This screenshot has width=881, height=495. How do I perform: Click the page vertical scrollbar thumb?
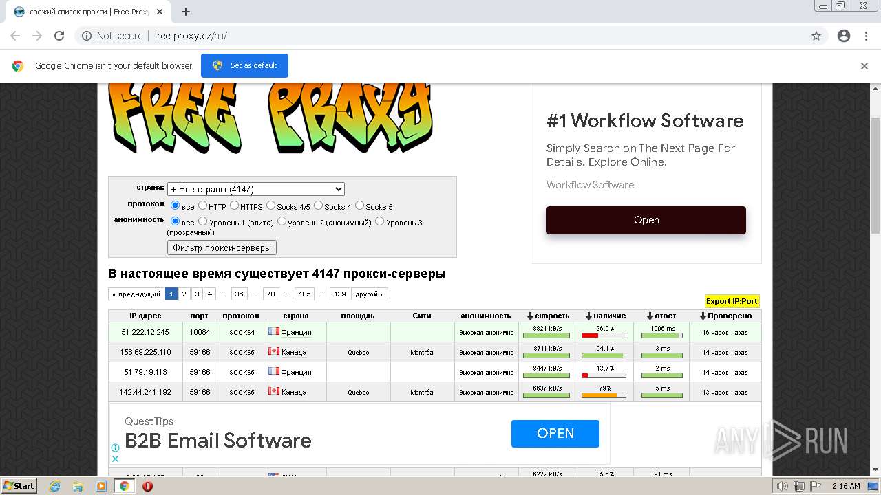pos(875,175)
